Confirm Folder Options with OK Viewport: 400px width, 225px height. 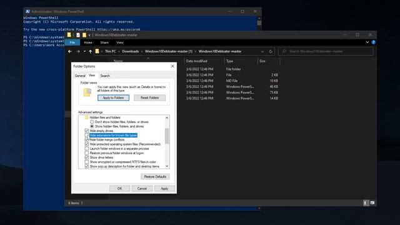tap(119, 189)
